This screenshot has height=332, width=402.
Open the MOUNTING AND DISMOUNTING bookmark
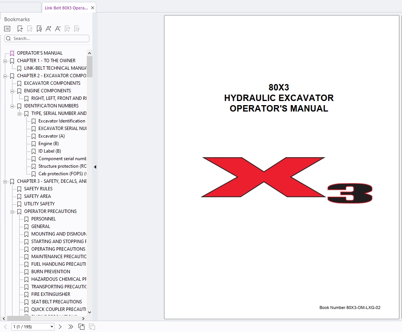click(59, 234)
